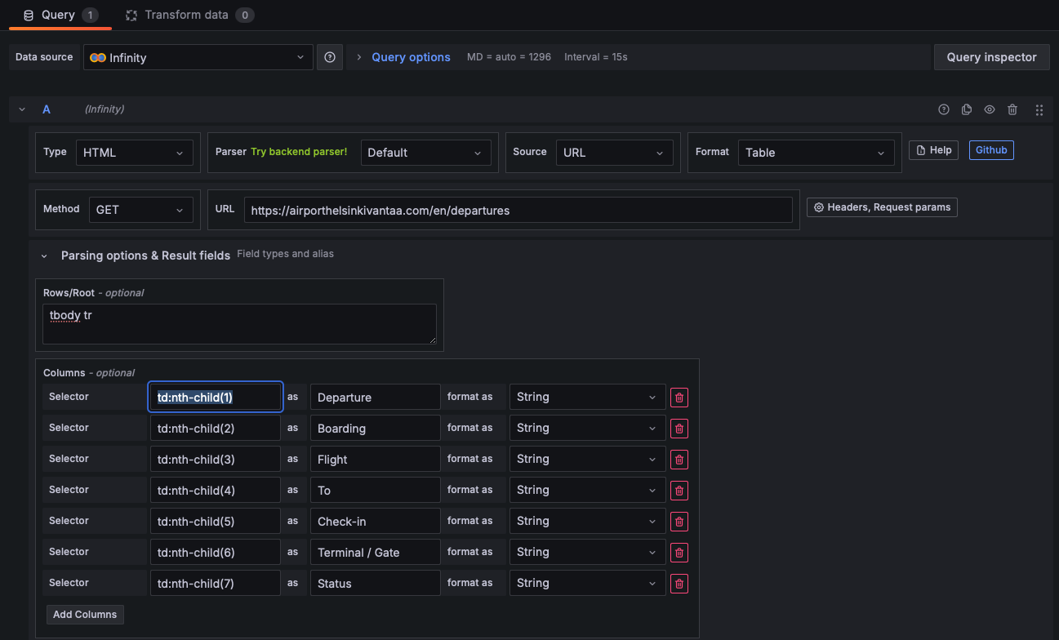Click the URL input field
This screenshot has width=1059, height=640.
pyautogui.click(x=518, y=210)
